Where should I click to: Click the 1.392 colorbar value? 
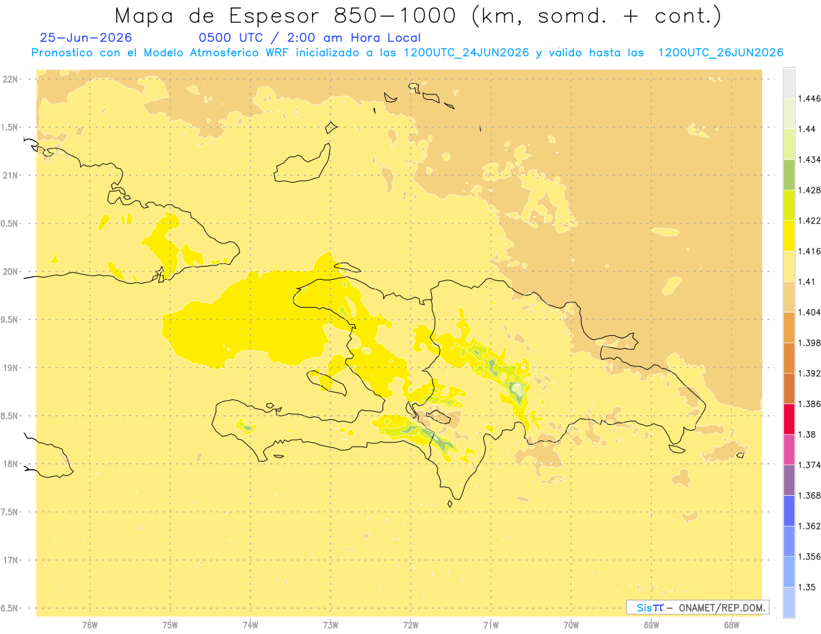[x=809, y=374]
